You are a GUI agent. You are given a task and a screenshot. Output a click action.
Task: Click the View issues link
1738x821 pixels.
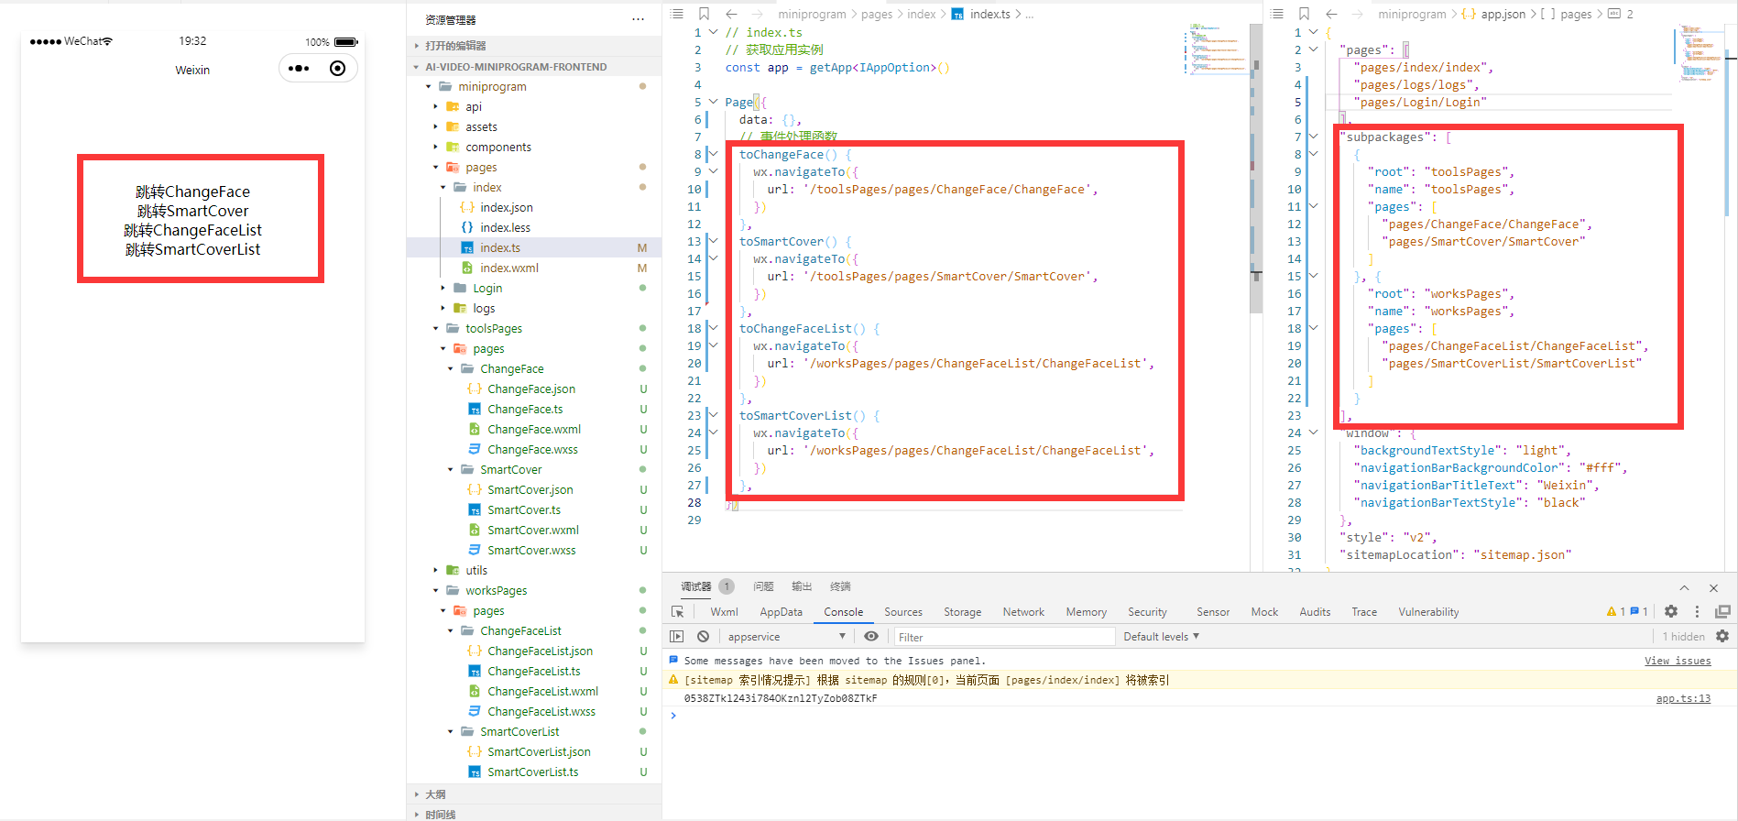[1678, 661]
